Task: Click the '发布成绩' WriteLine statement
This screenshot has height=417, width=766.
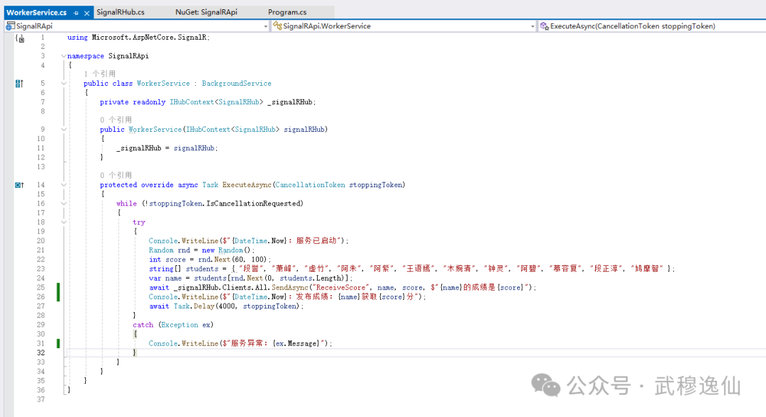Action: tap(287, 297)
